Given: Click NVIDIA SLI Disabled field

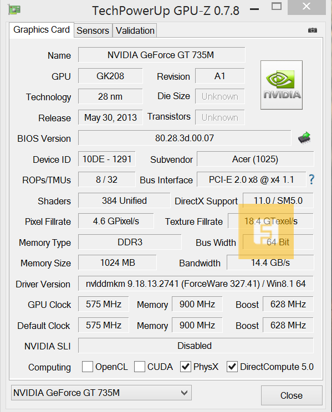Looking at the screenshot, I should pos(196,346).
